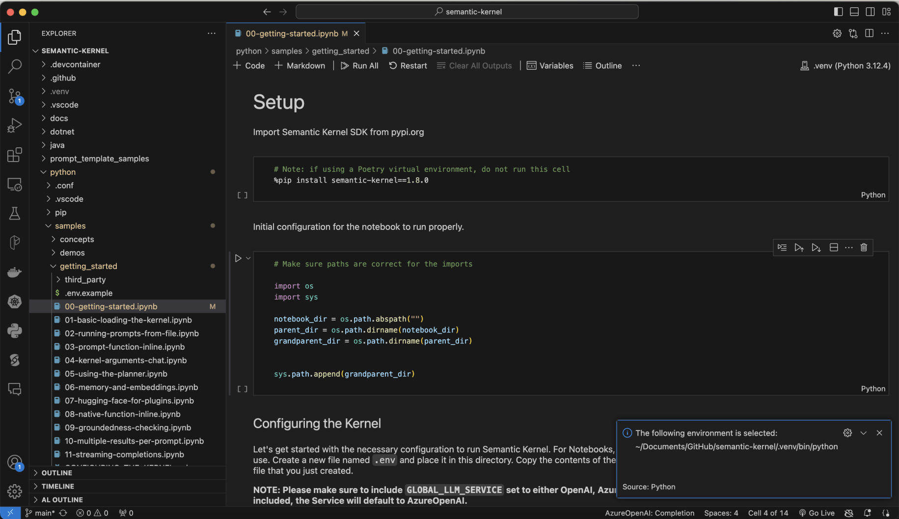The width and height of the screenshot is (899, 519).
Task: Select the 00-getting-started.ipynb editor tab
Action: [x=292, y=33]
